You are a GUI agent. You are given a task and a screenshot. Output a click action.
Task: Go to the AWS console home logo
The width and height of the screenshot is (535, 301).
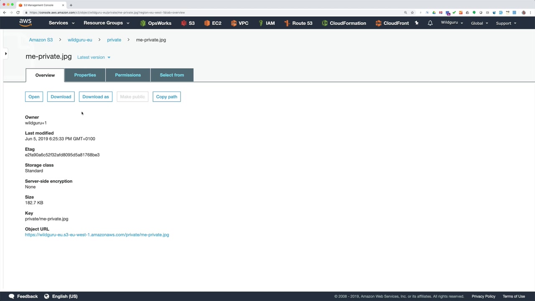click(25, 23)
